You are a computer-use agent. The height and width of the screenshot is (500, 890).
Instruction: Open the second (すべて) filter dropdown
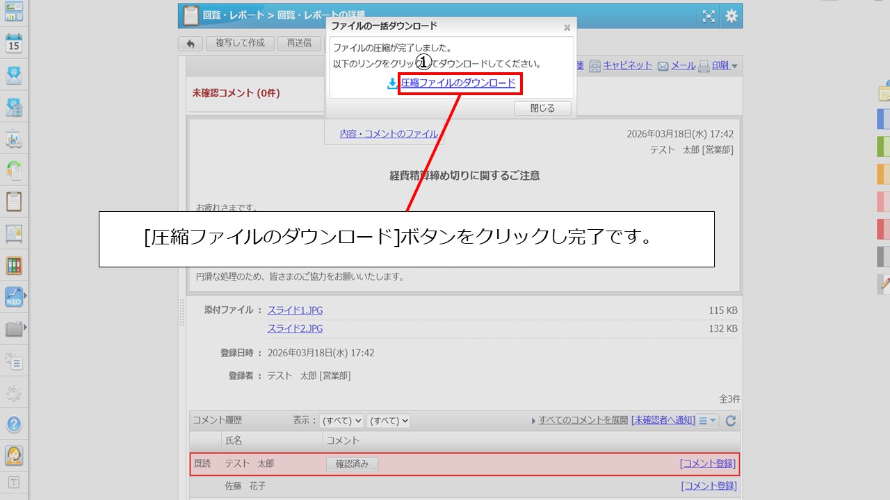388,421
